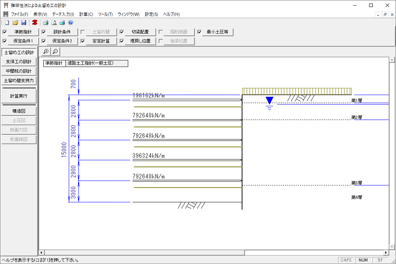Toggle the 設計条件 checkbox
The height and width of the screenshot is (264, 396).
coord(43,32)
